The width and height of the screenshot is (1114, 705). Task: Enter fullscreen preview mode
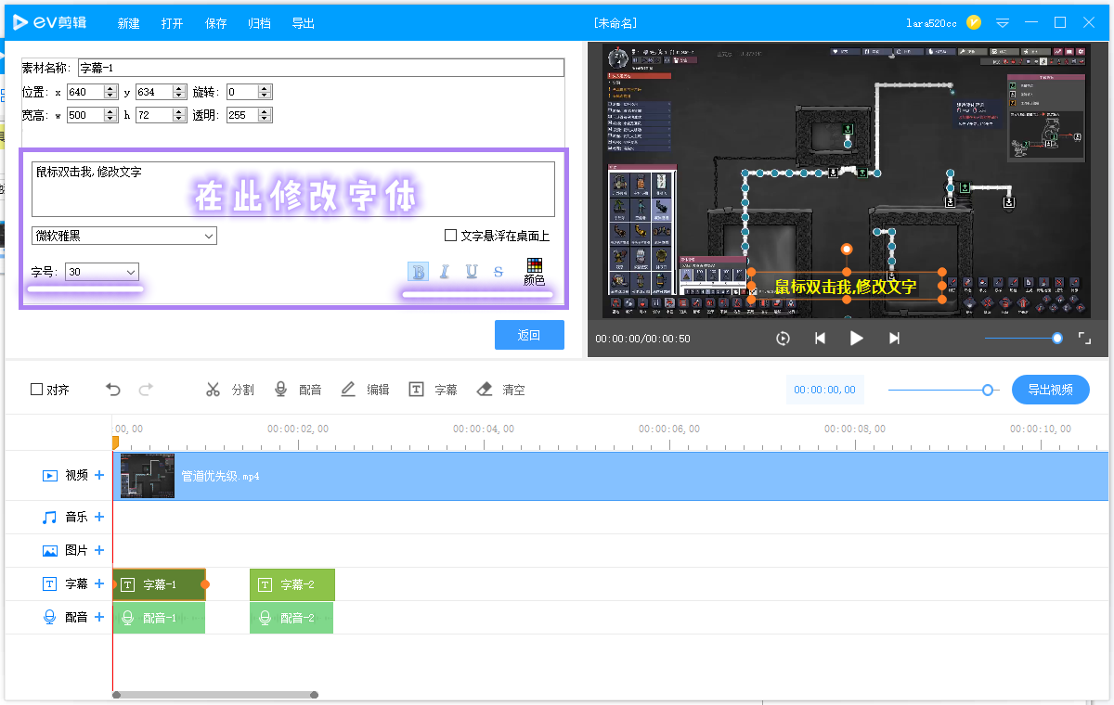tap(1084, 339)
